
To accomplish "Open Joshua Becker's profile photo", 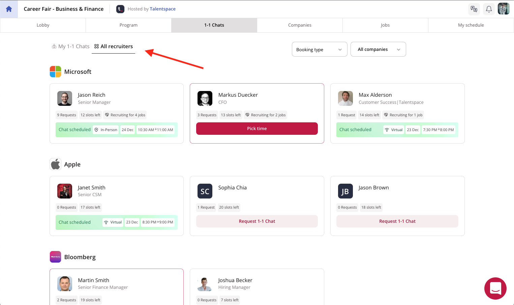I will [205, 284].
